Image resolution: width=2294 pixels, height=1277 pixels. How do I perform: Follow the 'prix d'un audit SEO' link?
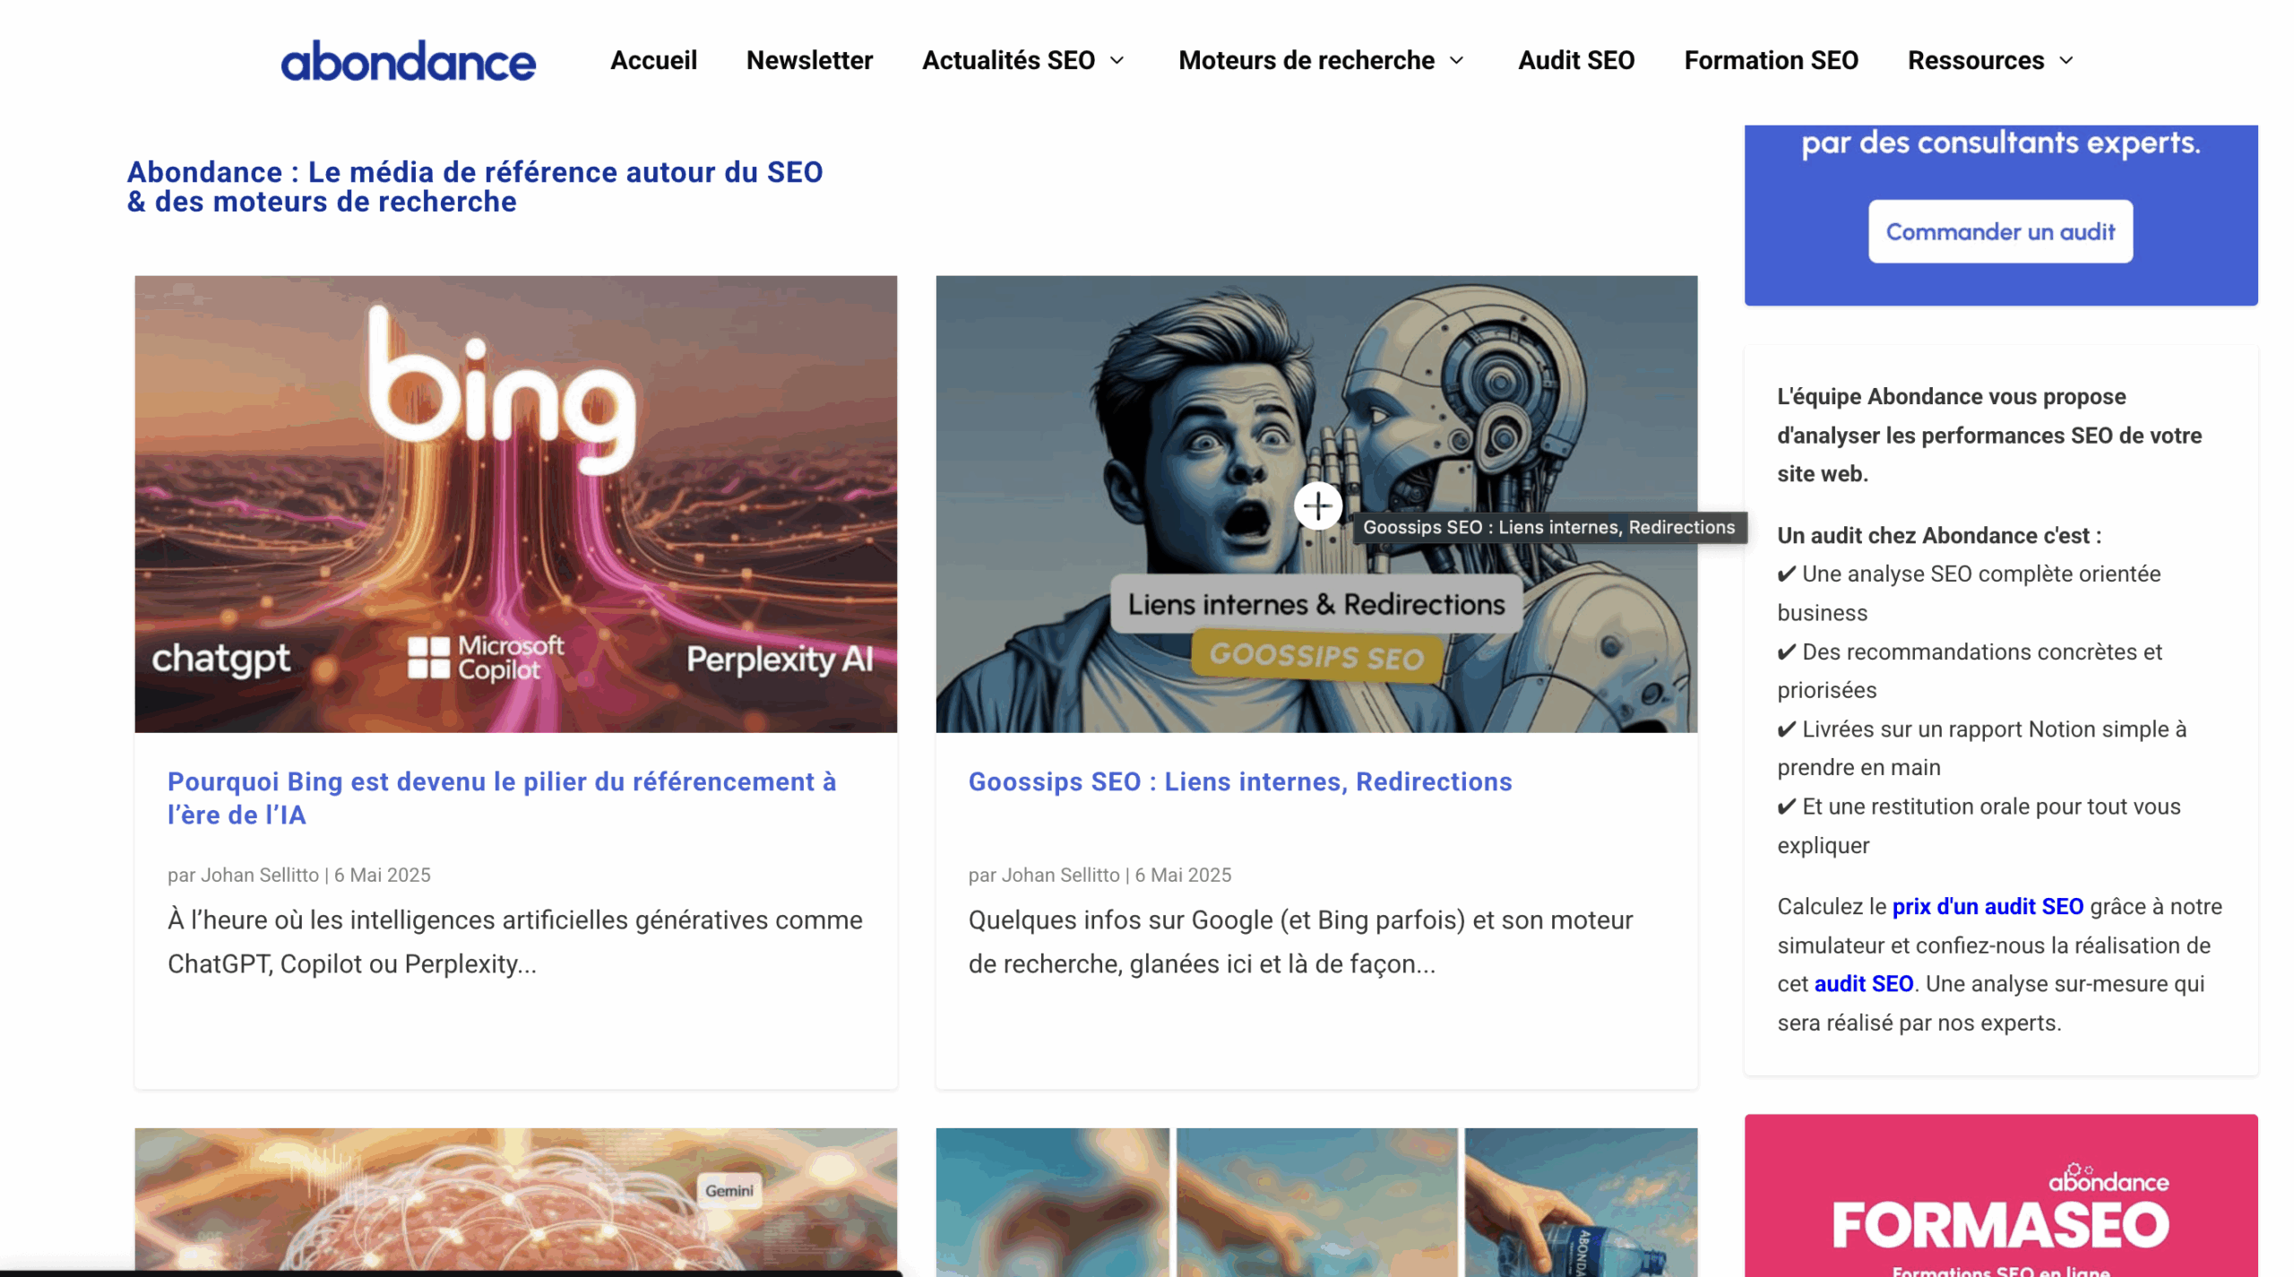click(1987, 905)
